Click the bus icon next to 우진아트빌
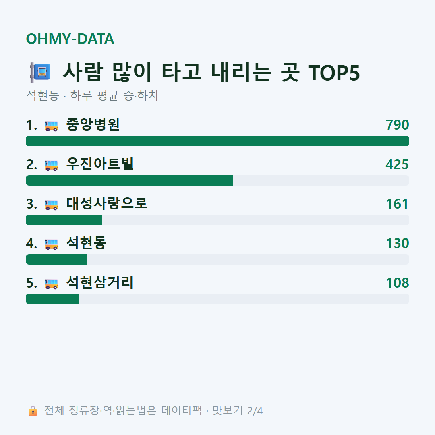The image size is (435, 435). (52, 165)
